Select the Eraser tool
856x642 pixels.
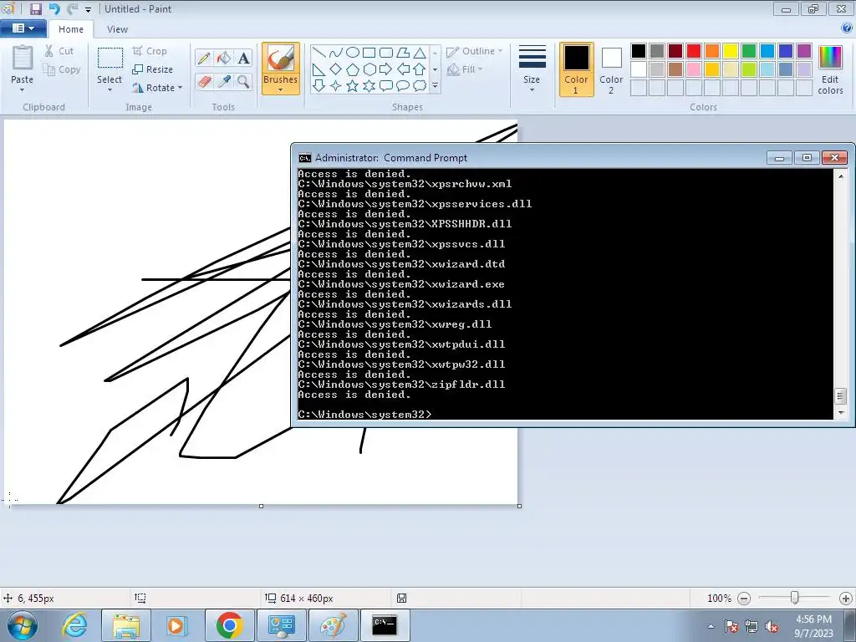tap(204, 82)
